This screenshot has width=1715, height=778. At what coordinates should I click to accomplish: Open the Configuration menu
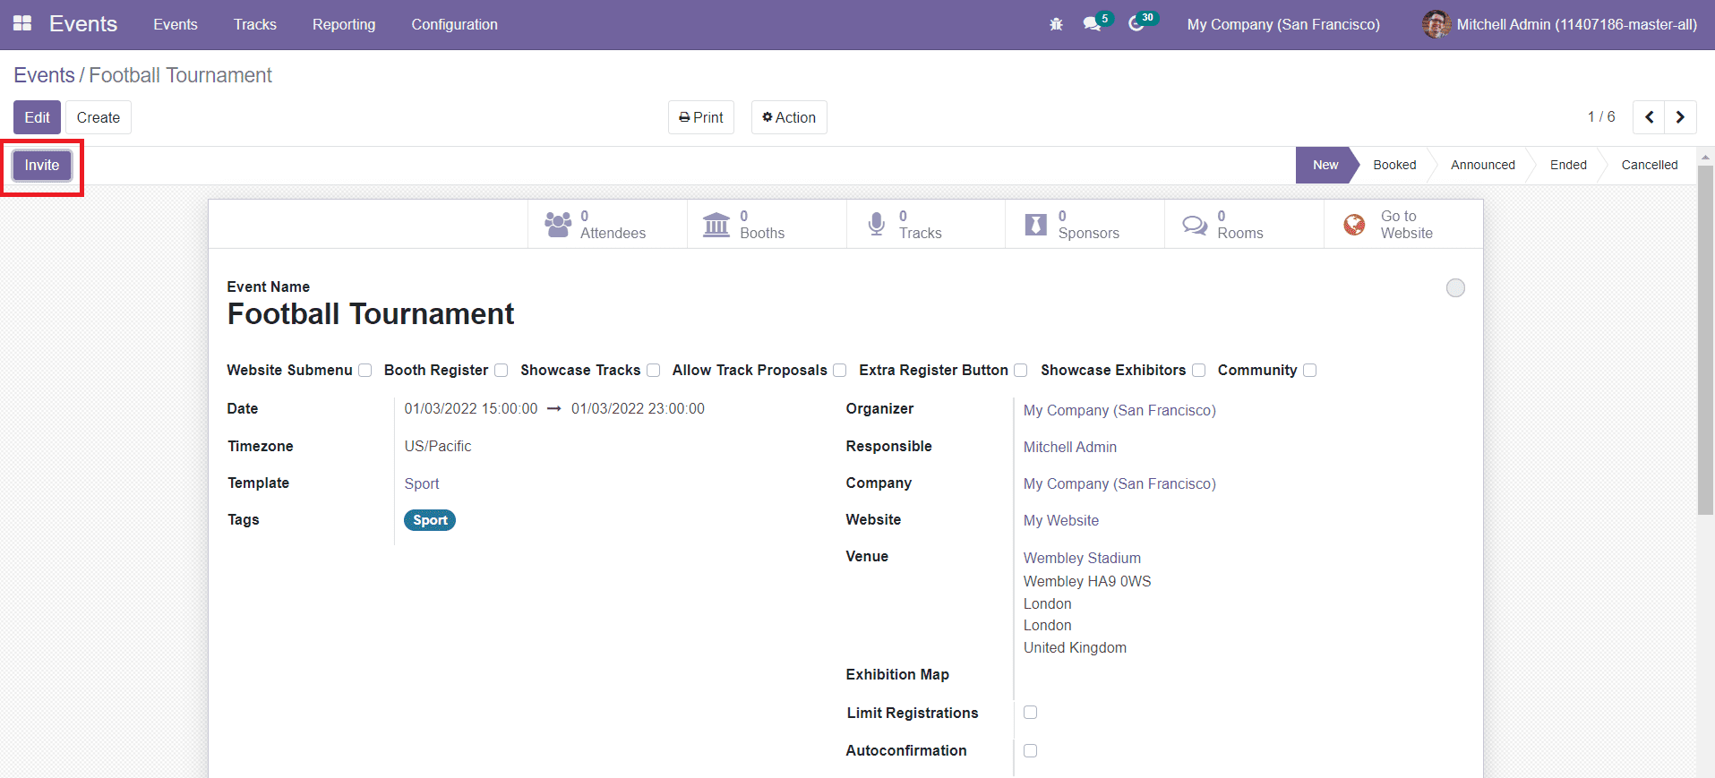click(455, 24)
